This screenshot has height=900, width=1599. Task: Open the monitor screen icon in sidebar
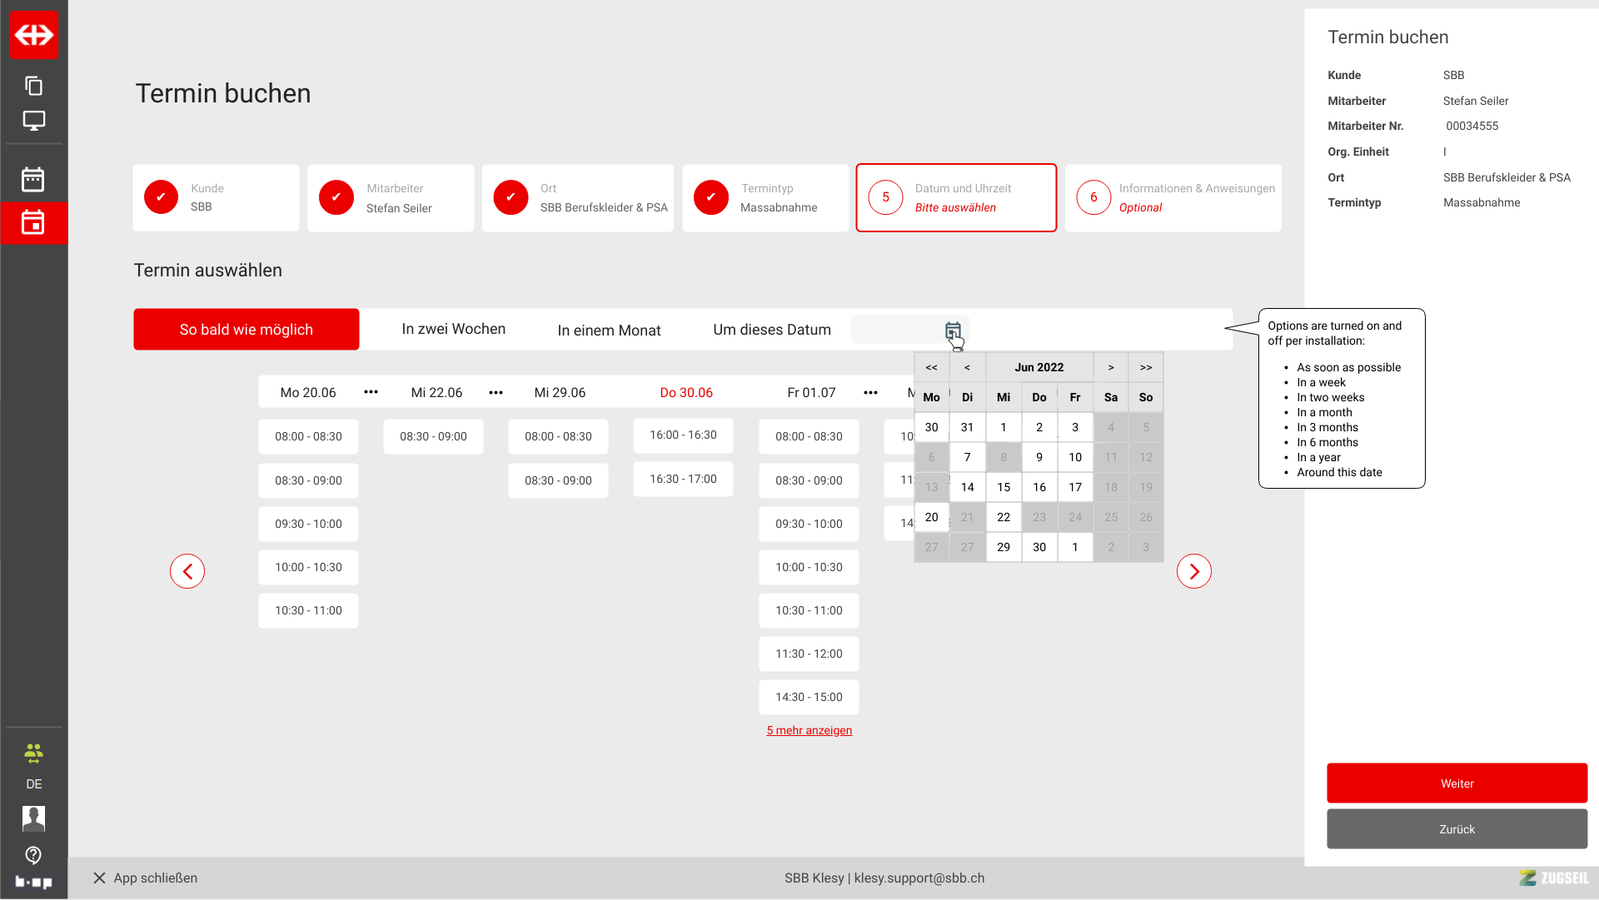tap(33, 121)
